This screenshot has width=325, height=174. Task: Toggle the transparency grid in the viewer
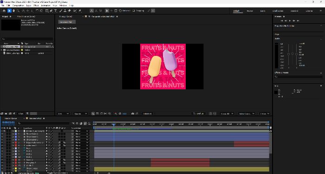point(97,114)
